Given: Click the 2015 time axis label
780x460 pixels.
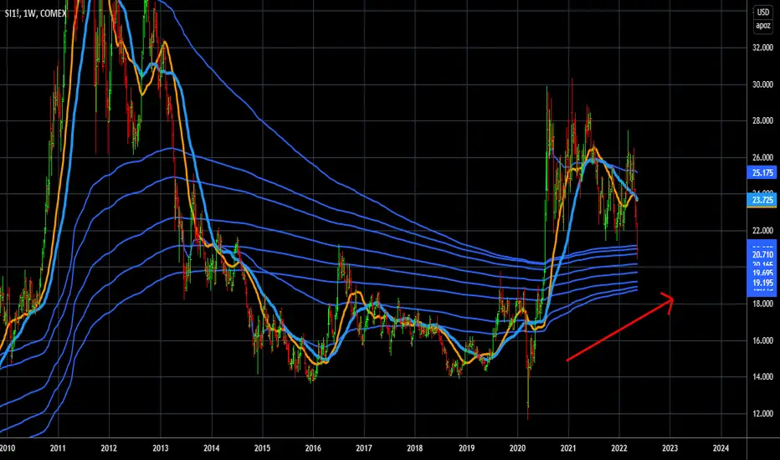Looking at the screenshot, I should [x=262, y=448].
